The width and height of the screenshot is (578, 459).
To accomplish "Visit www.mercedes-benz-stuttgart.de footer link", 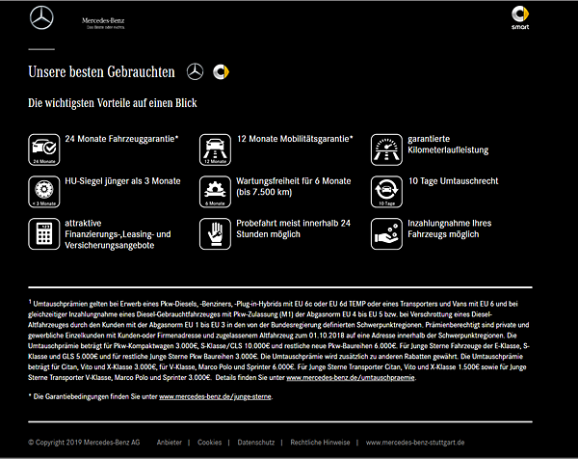I will (415, 442).
